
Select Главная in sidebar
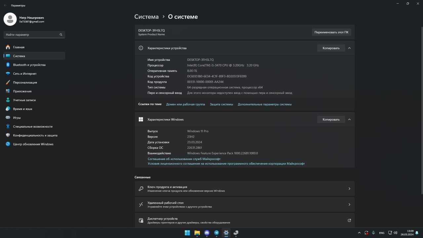click(x=34, y=47)
